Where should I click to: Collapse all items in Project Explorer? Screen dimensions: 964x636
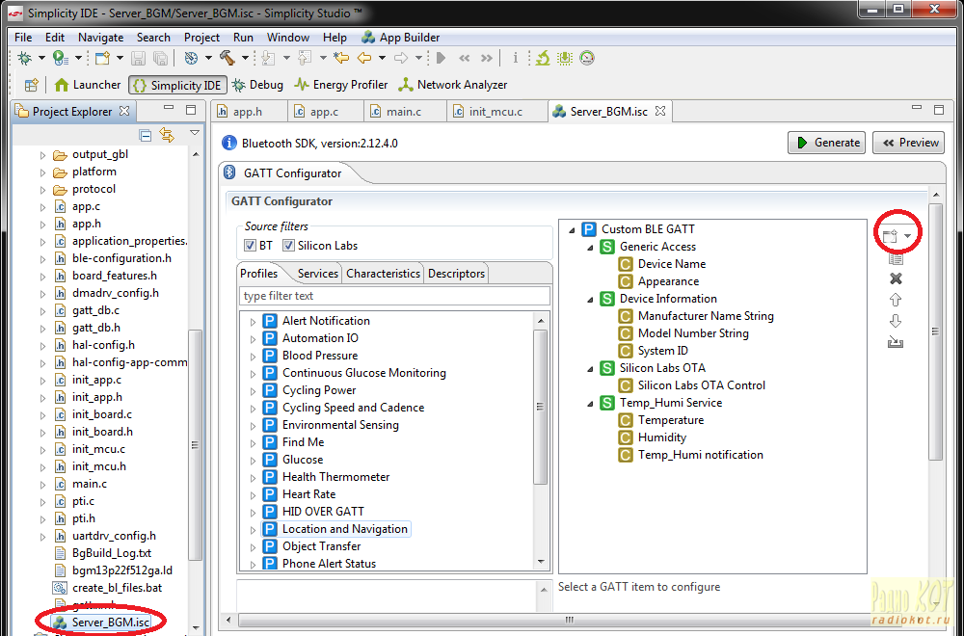tap(146, 135)
